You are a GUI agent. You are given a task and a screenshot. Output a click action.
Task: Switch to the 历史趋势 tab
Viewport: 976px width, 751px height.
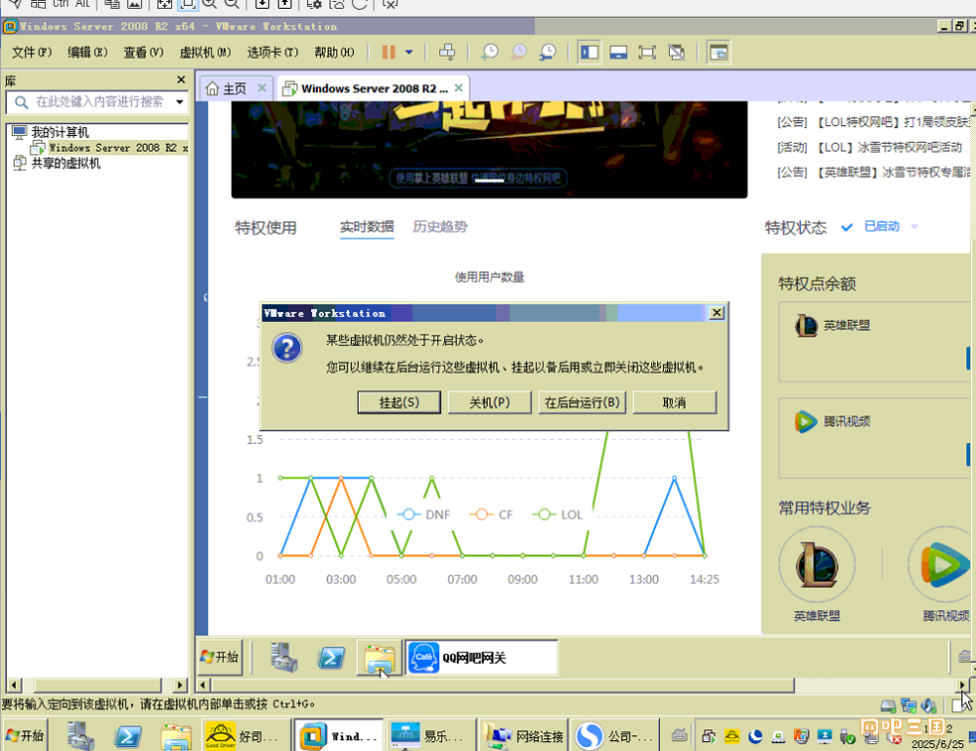tap(440, 227)
